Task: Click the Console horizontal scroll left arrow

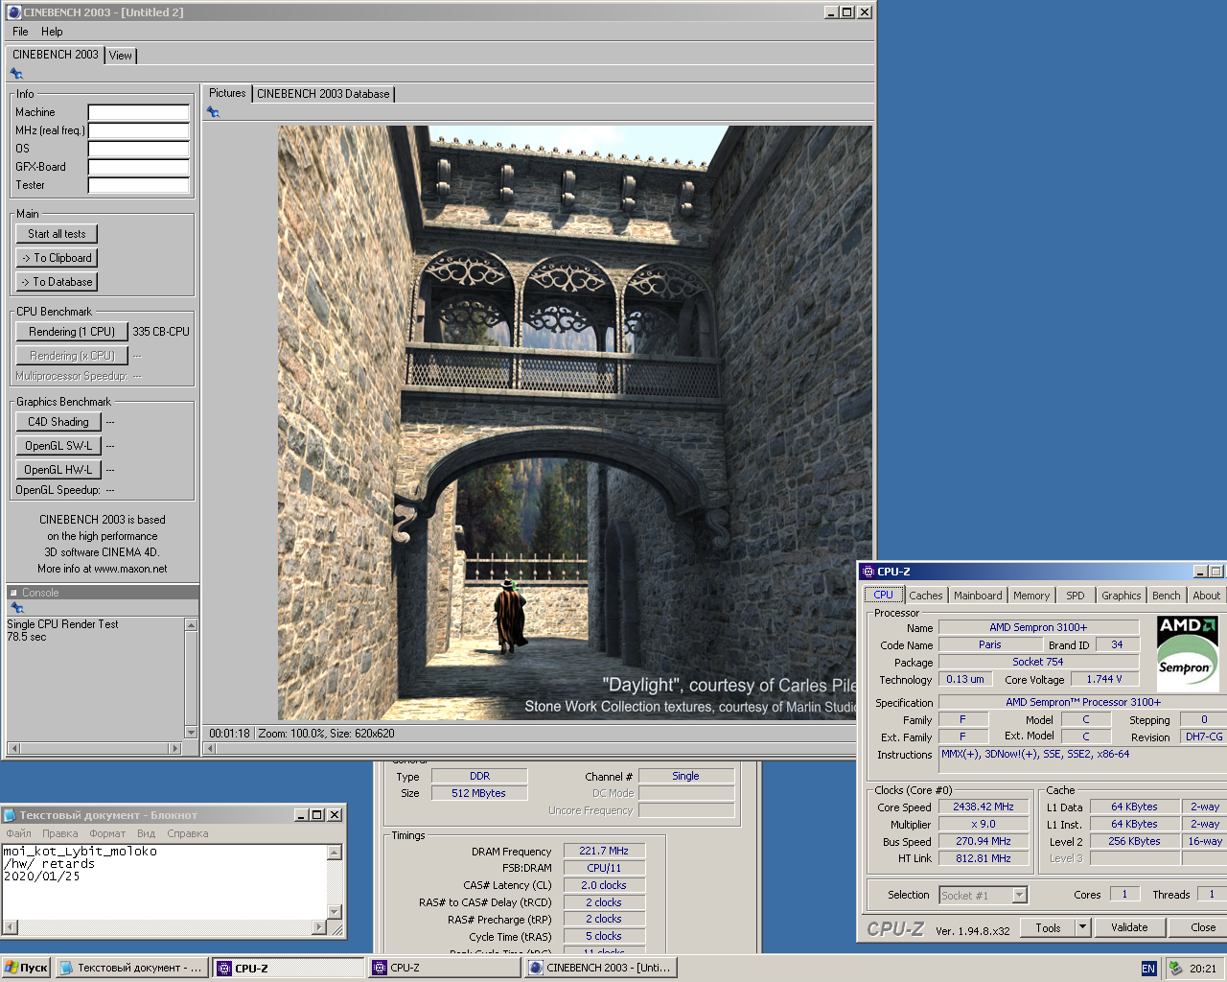Action: [x=13, y=748]
